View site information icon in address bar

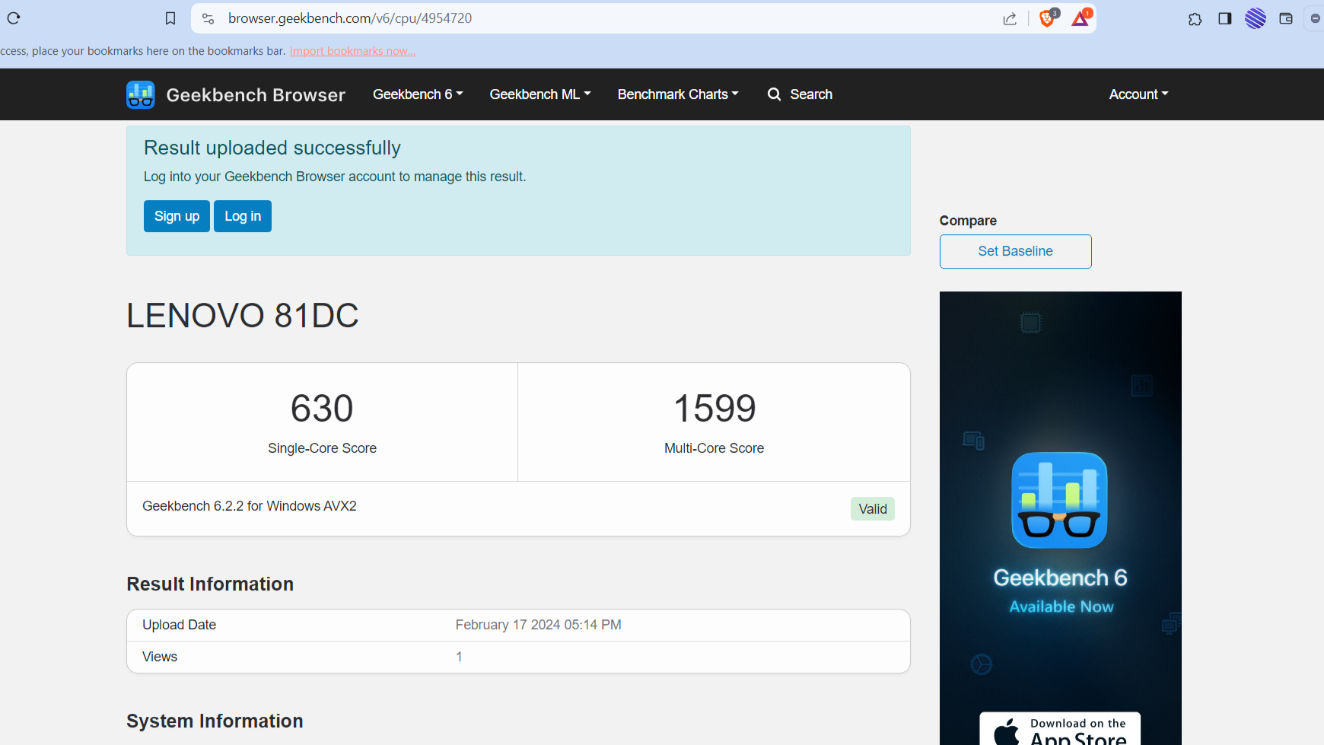coord(208,18)
